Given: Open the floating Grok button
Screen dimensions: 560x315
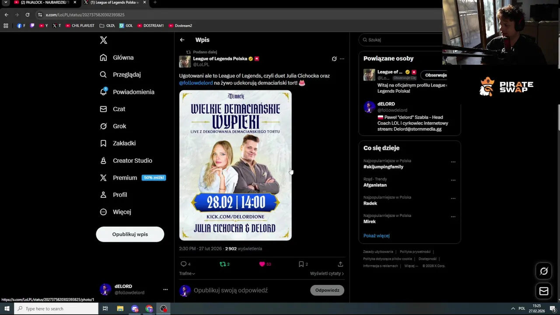Looking at the screenshot, I should pos(544,271).
